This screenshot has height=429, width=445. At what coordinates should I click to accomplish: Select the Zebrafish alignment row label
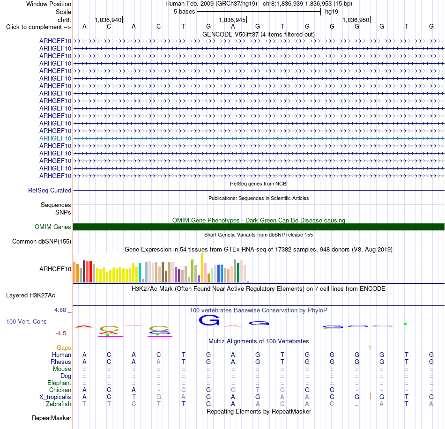59,404
